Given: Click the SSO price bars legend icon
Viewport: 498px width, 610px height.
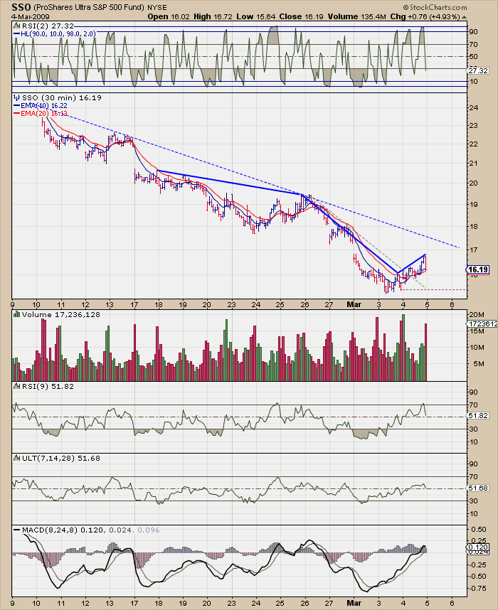Looking at the screenshot, I should 17,97.
